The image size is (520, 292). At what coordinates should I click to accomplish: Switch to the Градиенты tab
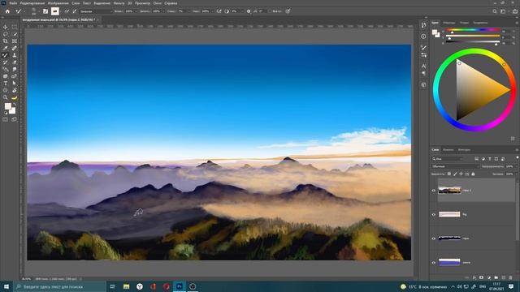click(x=480, y=23)
